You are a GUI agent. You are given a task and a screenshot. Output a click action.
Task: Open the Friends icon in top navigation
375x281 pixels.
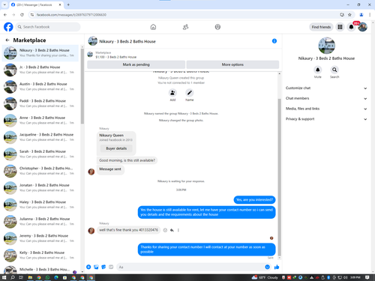pos(185,27)
